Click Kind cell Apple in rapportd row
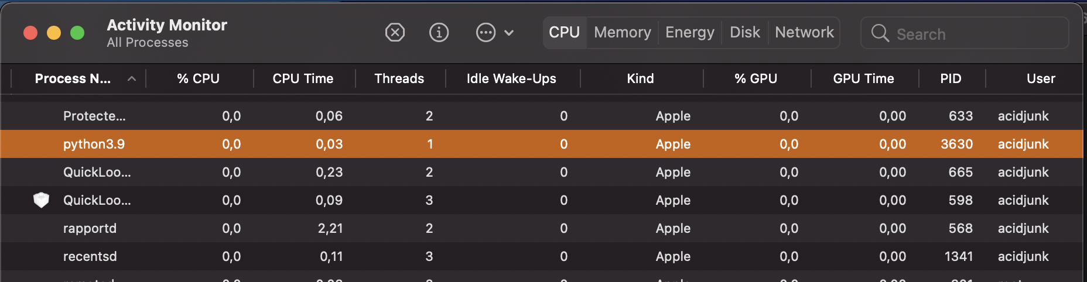 point(673,228)
